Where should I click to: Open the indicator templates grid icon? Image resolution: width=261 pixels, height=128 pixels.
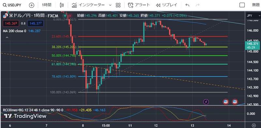pos(118,5)
